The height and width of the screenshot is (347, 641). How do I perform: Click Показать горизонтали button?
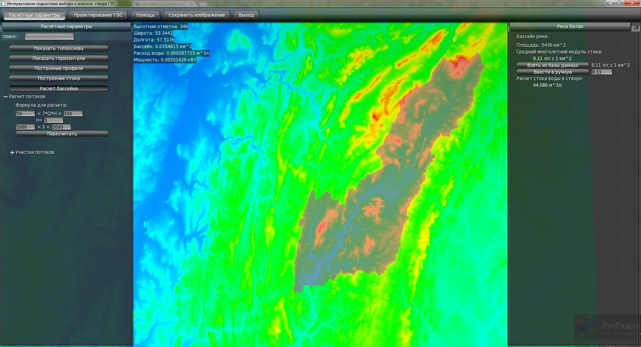59,58
